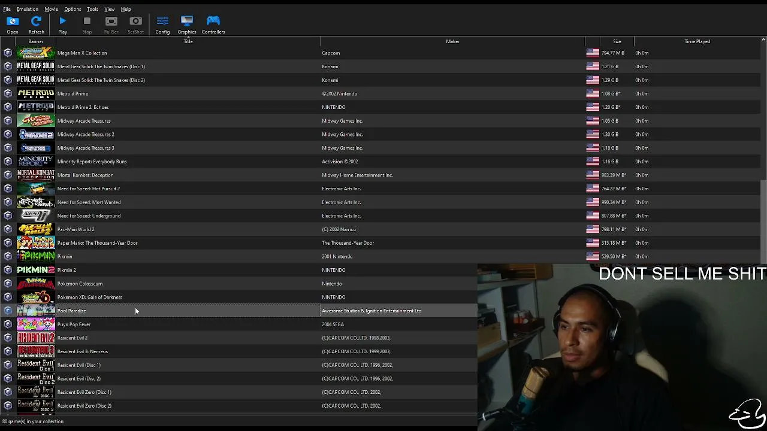
Task: Open the Config settings icon
Action: 162,25
